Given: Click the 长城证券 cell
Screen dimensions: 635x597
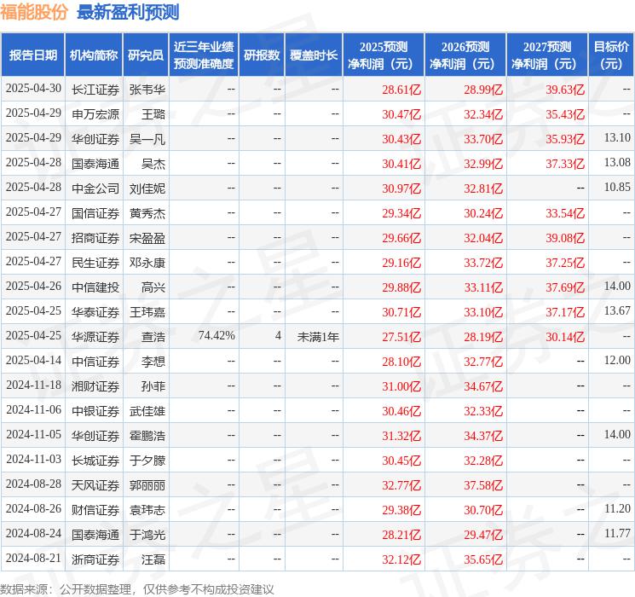Looking at the screenshot, I should 95,461.
